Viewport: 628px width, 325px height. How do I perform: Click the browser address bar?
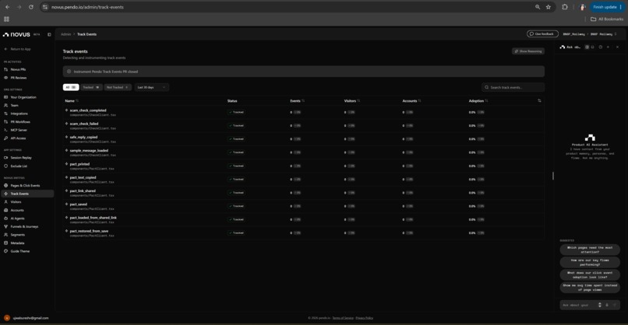(x=288, y=7)
